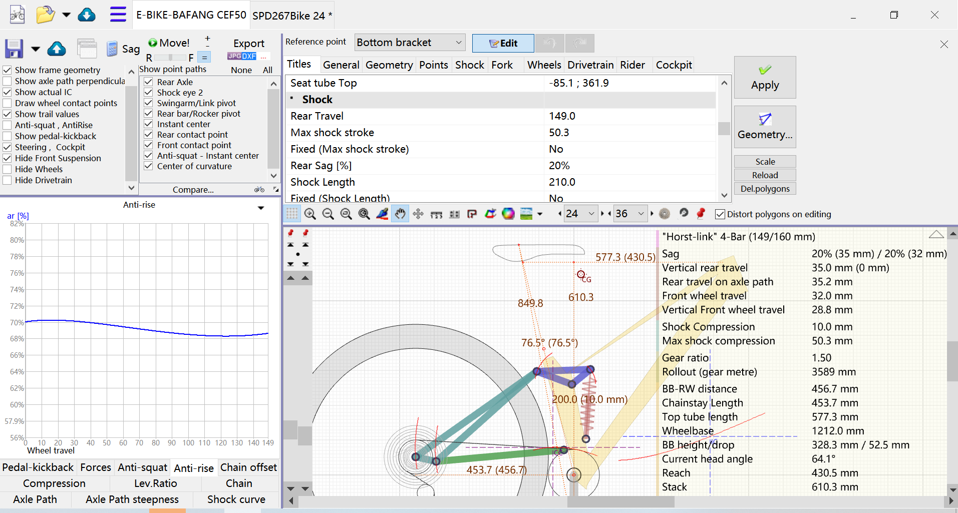Click the cloud upload icon
The image size is (958, 513).
[57, 49]
